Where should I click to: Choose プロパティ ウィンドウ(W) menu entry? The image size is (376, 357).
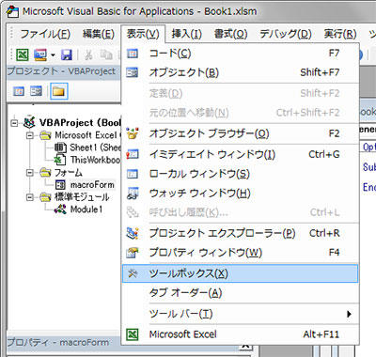240,253
